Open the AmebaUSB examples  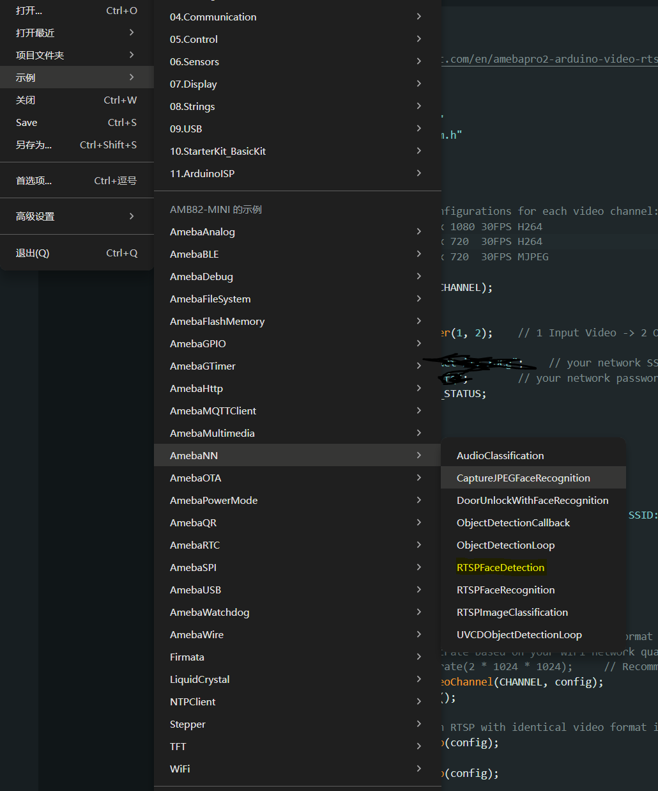point(298,590)
